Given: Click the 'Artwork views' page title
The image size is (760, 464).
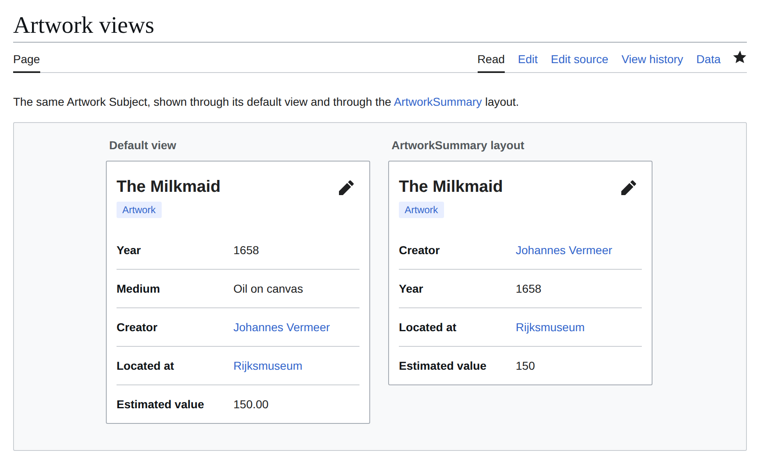Looking at the screenshot, I should (x=84, y=25).
